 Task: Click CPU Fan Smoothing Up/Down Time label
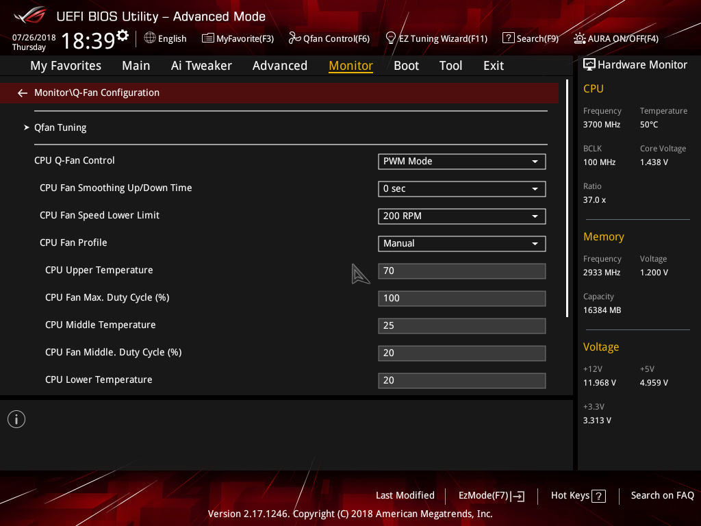click(116, 188)
